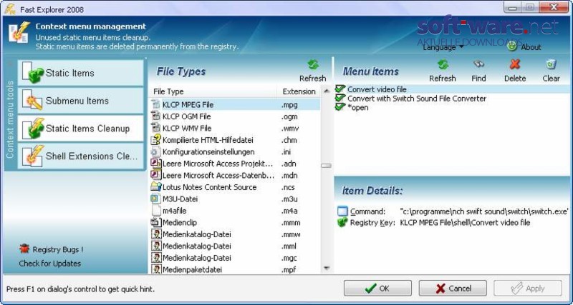Screen dimensions: 573x305
Task: Click the Shell Extensions Cleanup icon
Action: click(33, 156)
